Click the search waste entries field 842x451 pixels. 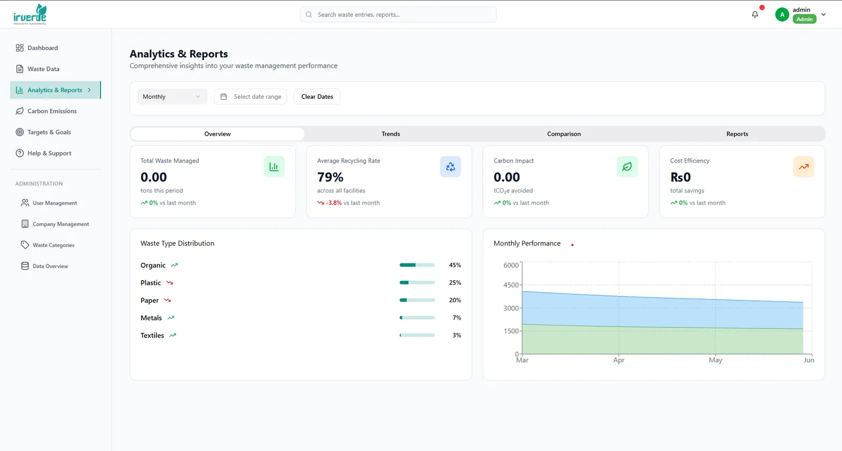[x=398, y=15]
